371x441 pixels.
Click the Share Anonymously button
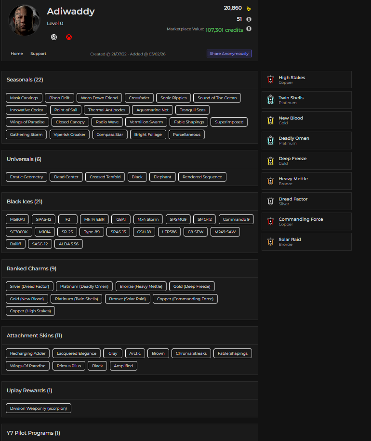[229, 53]
